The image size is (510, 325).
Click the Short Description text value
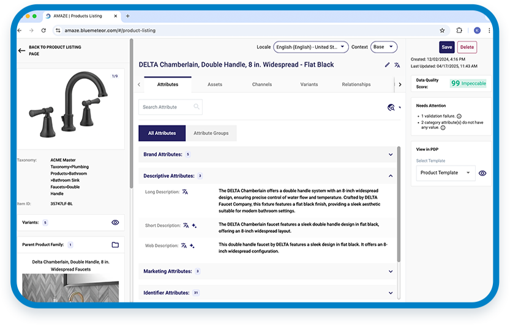point(299,228)
